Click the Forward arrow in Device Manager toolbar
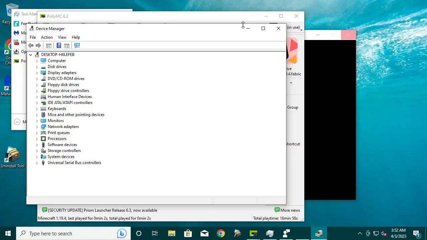This screenshot has height=240, width=427. coord(38,45)
